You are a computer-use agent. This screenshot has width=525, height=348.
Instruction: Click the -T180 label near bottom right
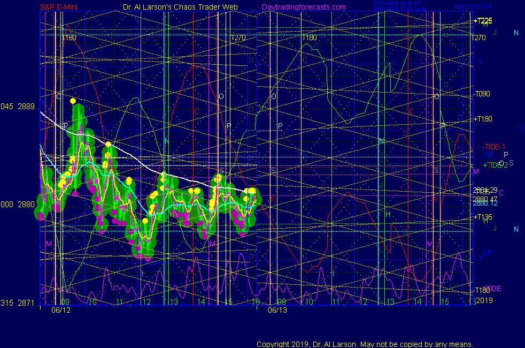click(x=481, y=290)
